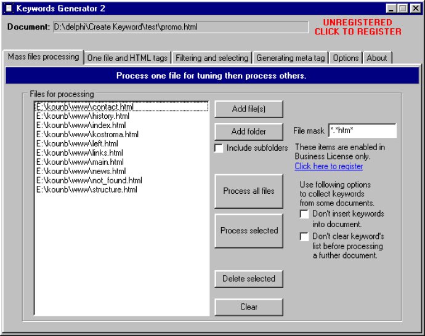The height and width of the screenshot is (336, 425).
Task: Open the Options tab
Action: (346, 58)
